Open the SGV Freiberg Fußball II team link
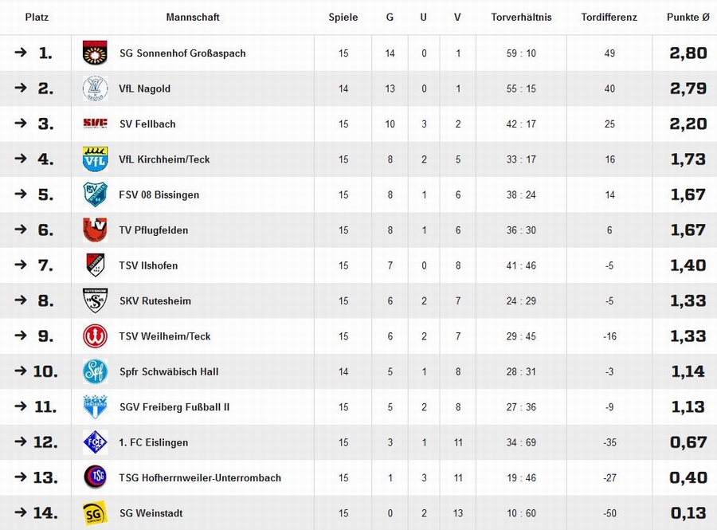The height and width of the screenshot is (530, 717). coord(174,407)
